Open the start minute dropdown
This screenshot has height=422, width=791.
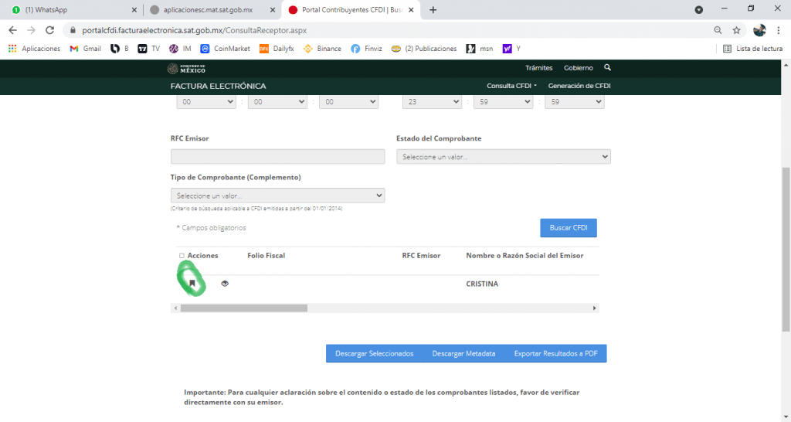(277, 101)
